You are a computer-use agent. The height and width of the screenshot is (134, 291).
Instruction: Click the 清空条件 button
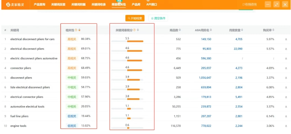click(x=158, y=18)
